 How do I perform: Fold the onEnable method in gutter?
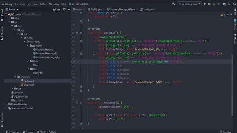(x=81, y=33)
